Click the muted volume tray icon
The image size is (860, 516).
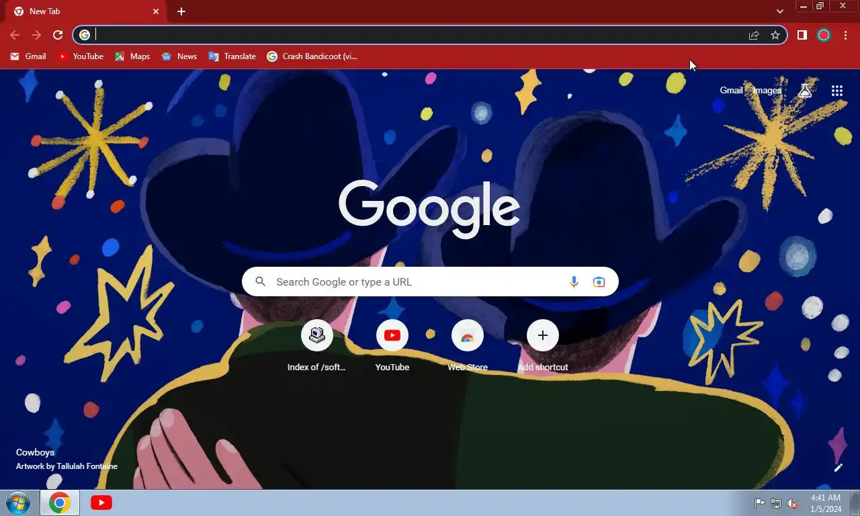tap(792, 503)
